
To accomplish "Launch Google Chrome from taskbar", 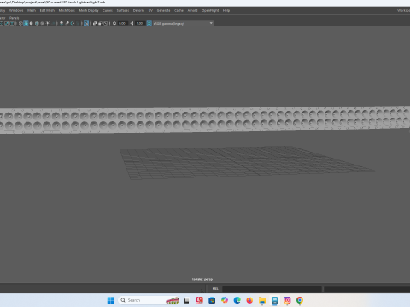I will point(300,300).
